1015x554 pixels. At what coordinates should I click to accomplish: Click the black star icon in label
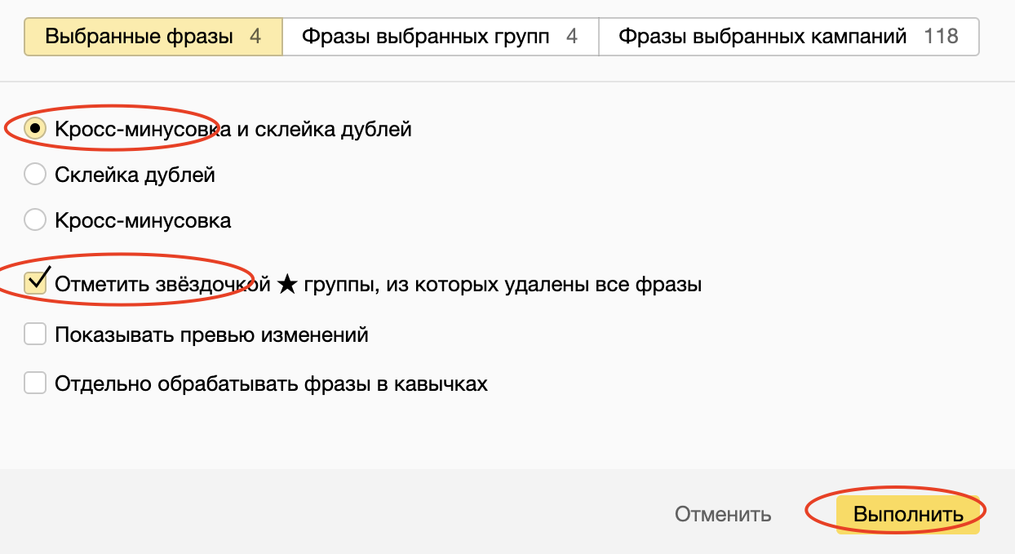click(286, 285)
